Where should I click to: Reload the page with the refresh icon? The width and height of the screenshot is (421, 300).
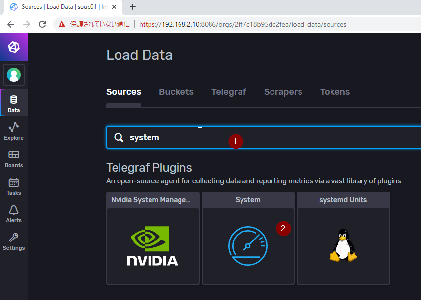42,24
